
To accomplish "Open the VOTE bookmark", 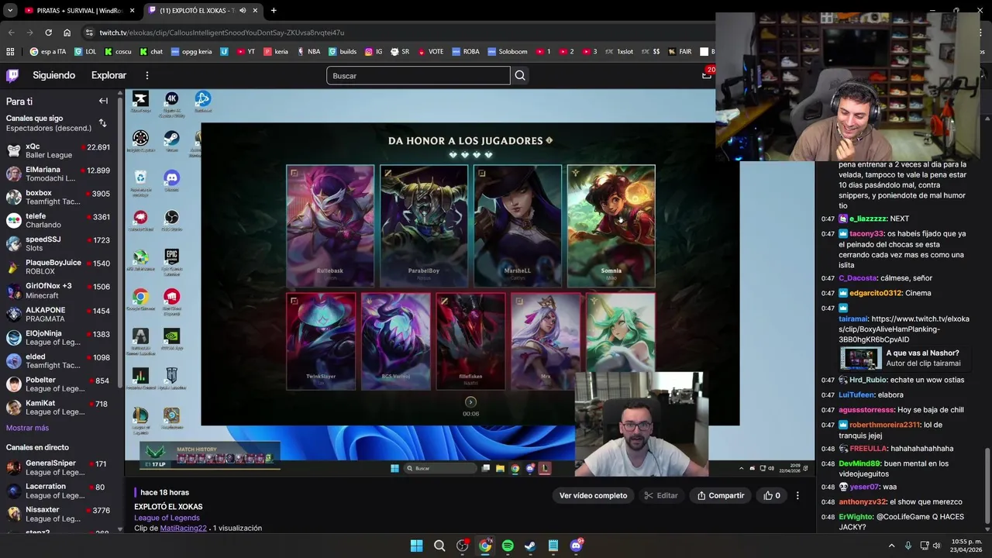I will point(430,52).
